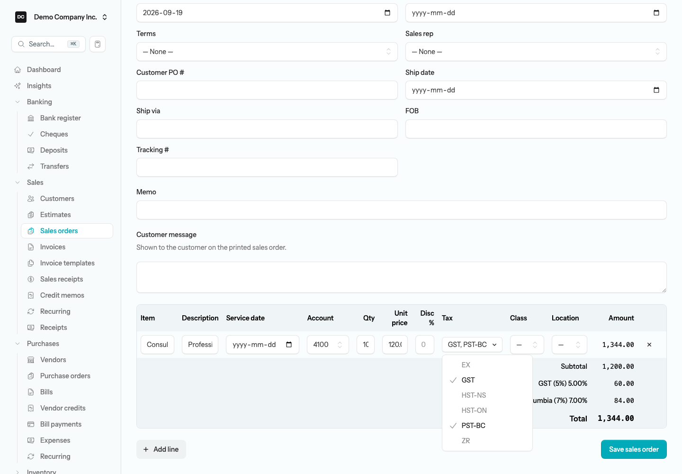Screen dimensions: 682x474
Task: Click Save sales order button
Action: point(634,449)
